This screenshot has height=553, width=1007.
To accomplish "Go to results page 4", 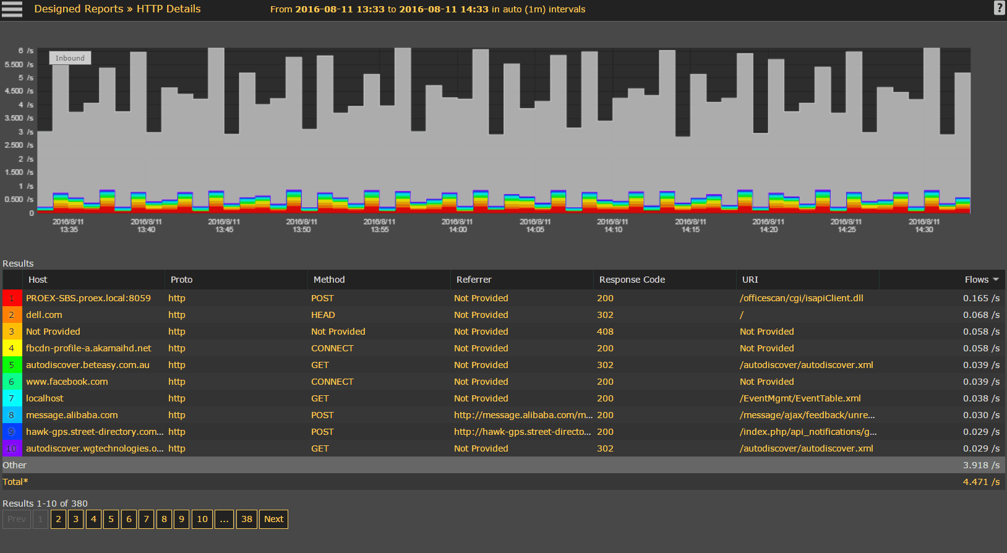I will tap(93, 519).
